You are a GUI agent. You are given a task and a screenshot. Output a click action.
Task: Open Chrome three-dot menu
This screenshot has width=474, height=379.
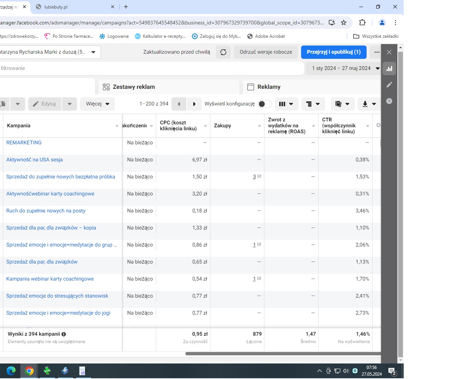coord(395,23)
